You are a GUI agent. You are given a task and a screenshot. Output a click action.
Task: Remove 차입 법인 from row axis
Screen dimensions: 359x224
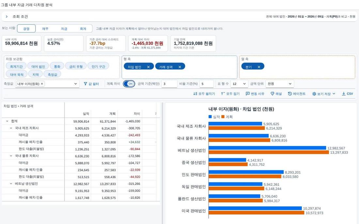[x=148, y=67]
